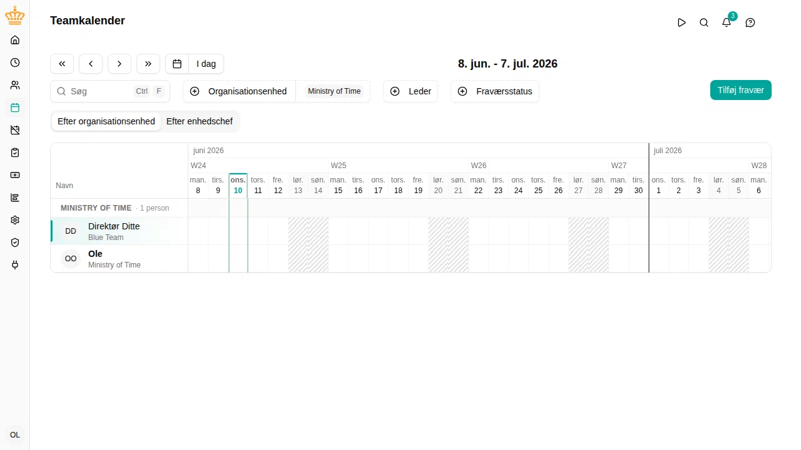Viewport: 801px width, 450px height.
Task: Open the OL user avatar menu
Action: pyautogui.click(x=15, y=435)
